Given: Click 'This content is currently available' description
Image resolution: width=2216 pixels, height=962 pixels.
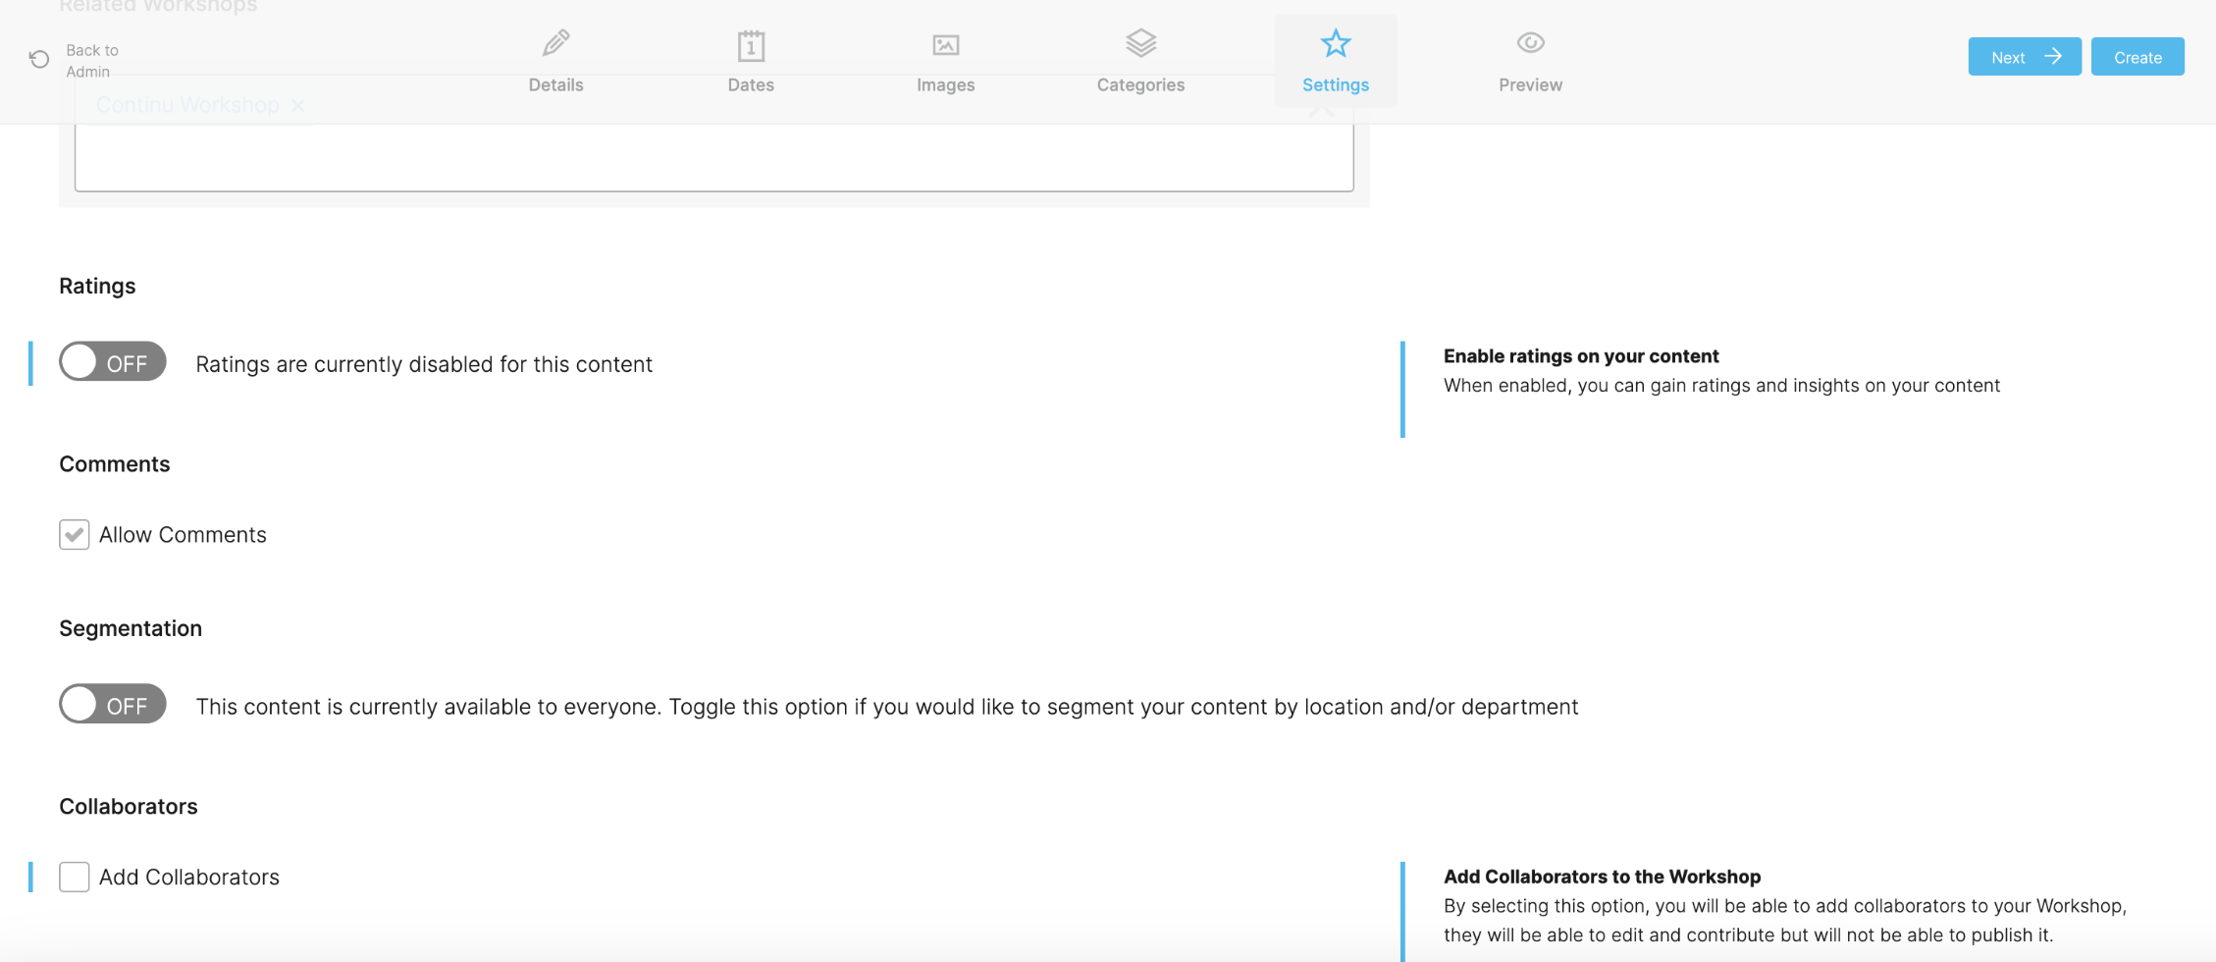Looking at the screenshot, I should point(887,707).
